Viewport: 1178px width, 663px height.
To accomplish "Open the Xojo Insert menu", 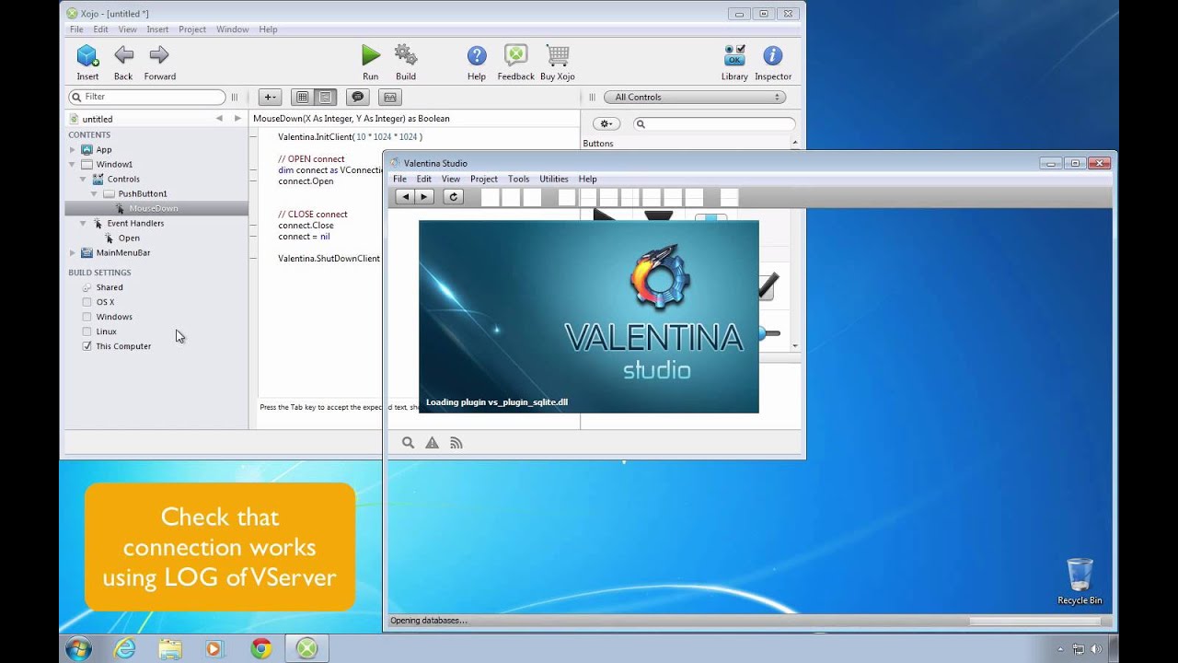I will (x=157, y=29).
